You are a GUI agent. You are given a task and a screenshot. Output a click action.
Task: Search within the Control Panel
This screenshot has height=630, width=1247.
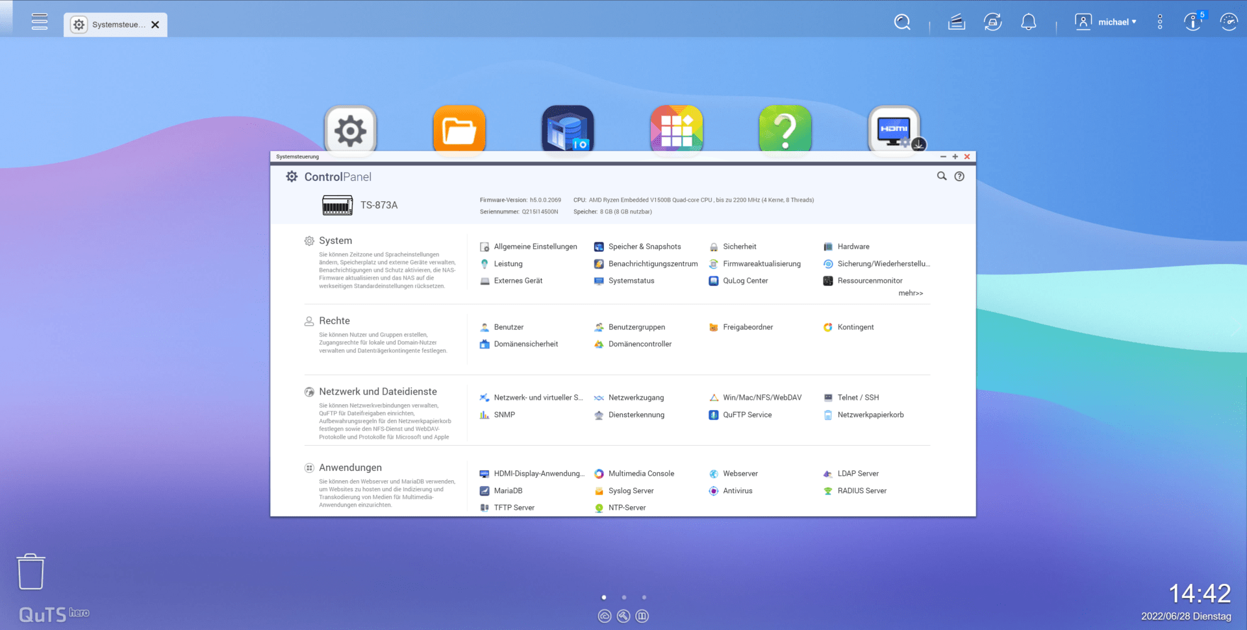coord(941,176)
